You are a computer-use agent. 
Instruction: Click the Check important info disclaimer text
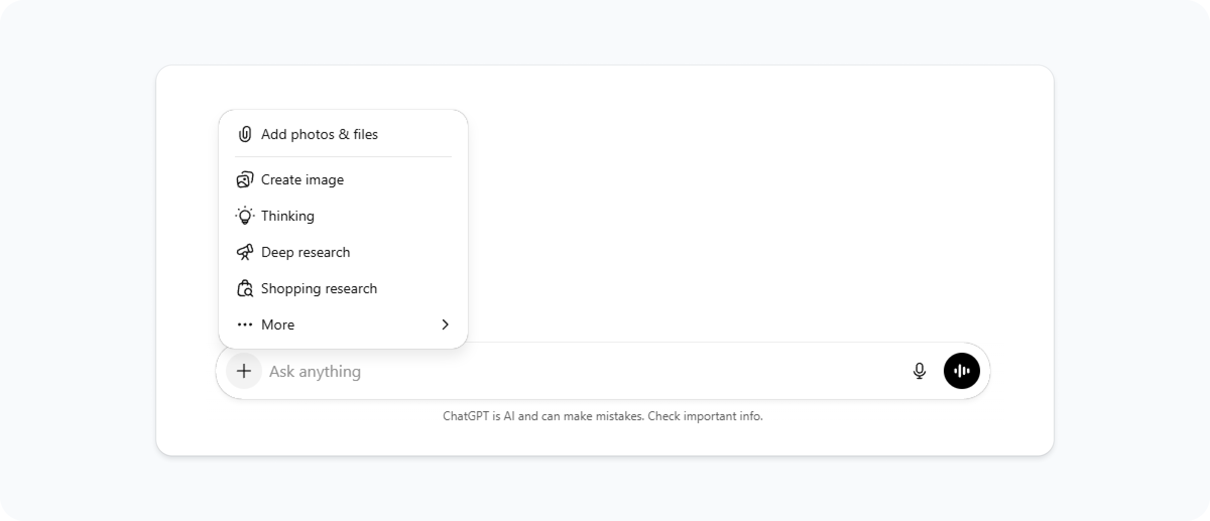(x=603, y=416)
